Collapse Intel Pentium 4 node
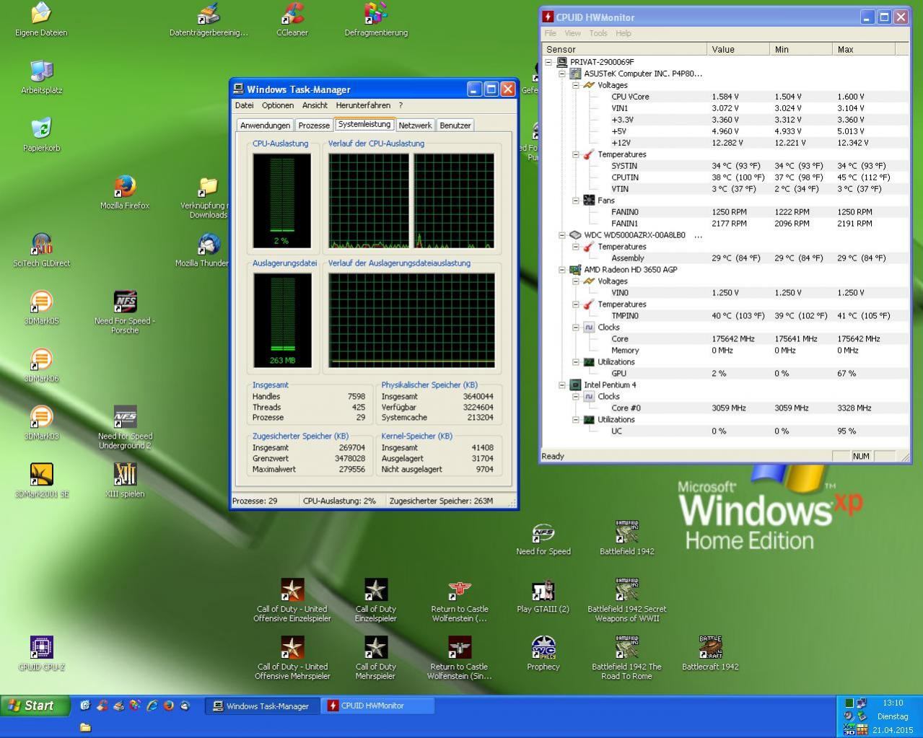 pyautogui.click(x=562, y=385)
